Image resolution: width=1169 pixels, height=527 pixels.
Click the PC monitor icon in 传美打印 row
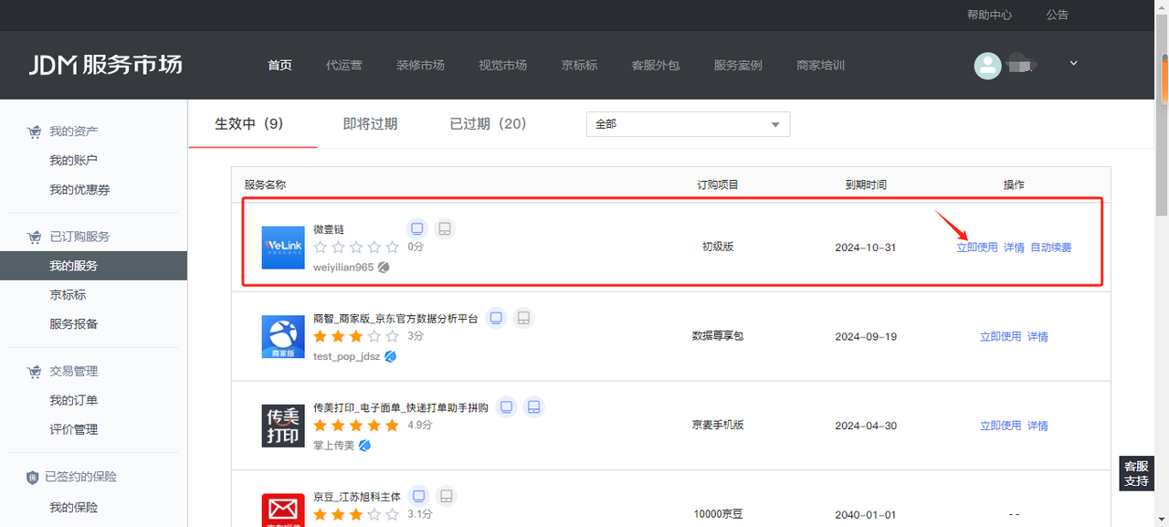(507, 406)
